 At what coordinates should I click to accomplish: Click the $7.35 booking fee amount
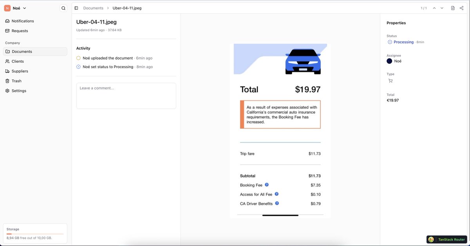pyautogui.click(x=316, y=185)
